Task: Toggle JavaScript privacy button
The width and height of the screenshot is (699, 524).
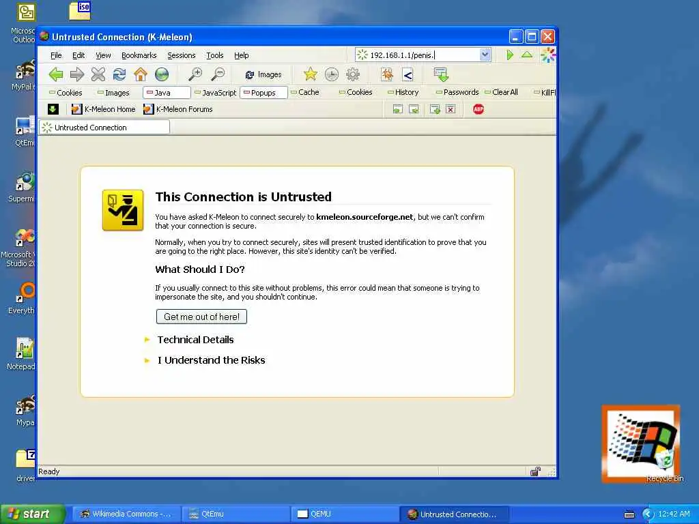Action: click(x=215, y=93)
